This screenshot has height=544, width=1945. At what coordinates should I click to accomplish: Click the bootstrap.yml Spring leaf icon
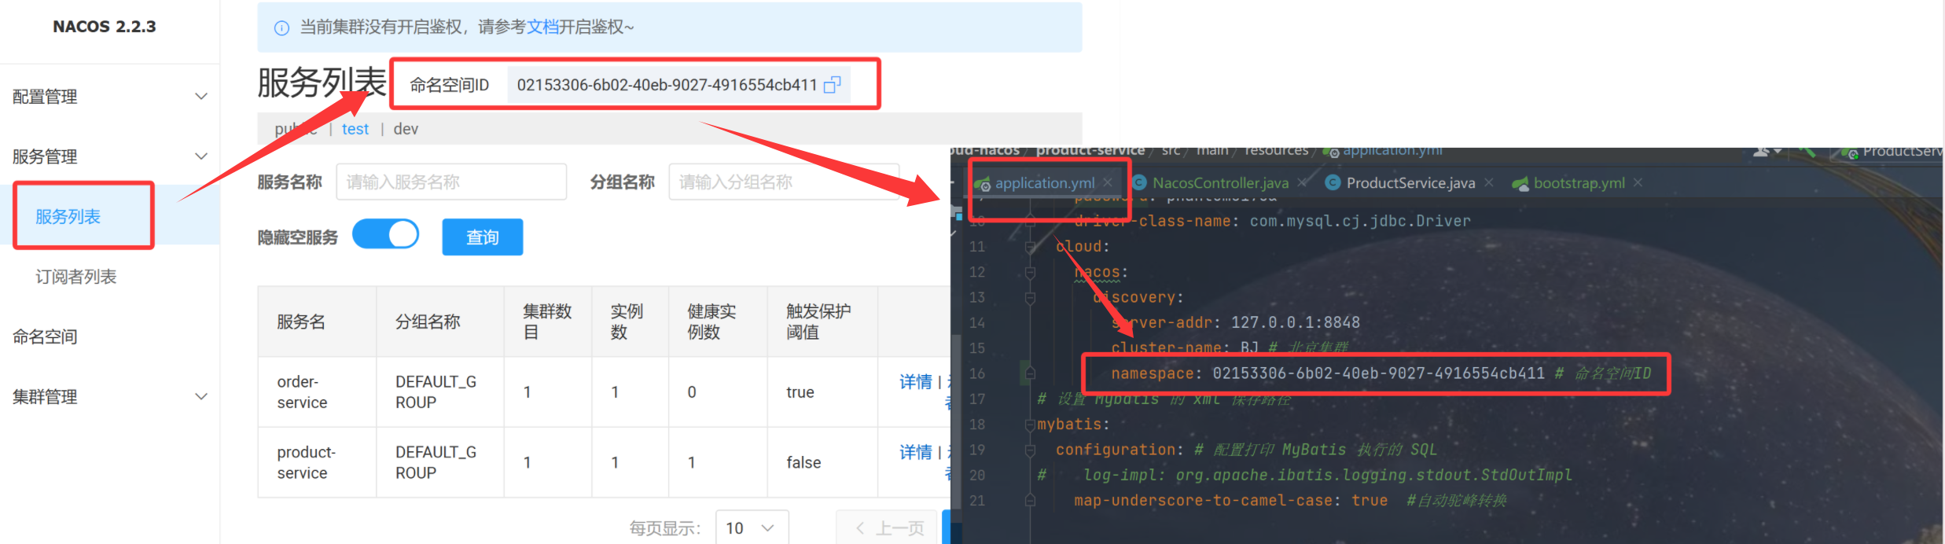click(1520, 183)
